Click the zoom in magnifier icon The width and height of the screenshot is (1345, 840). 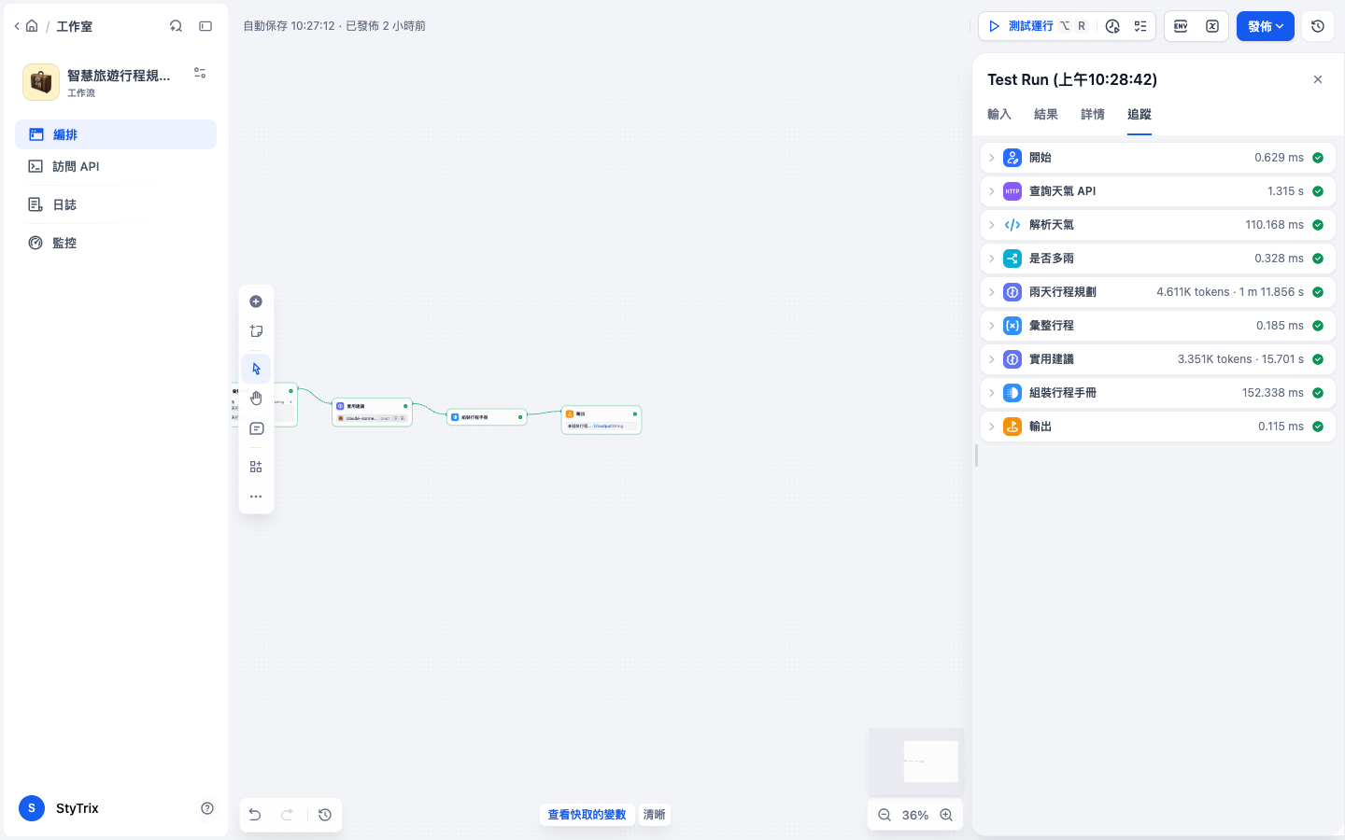[946, 815]
